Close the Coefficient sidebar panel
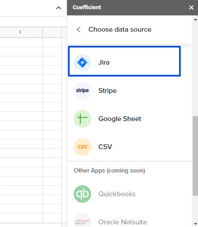Screen dimensions: 198x227 191,7
